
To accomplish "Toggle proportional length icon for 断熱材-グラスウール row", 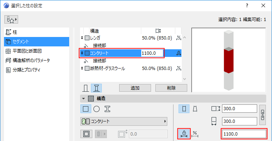I will tap(179, 69).
